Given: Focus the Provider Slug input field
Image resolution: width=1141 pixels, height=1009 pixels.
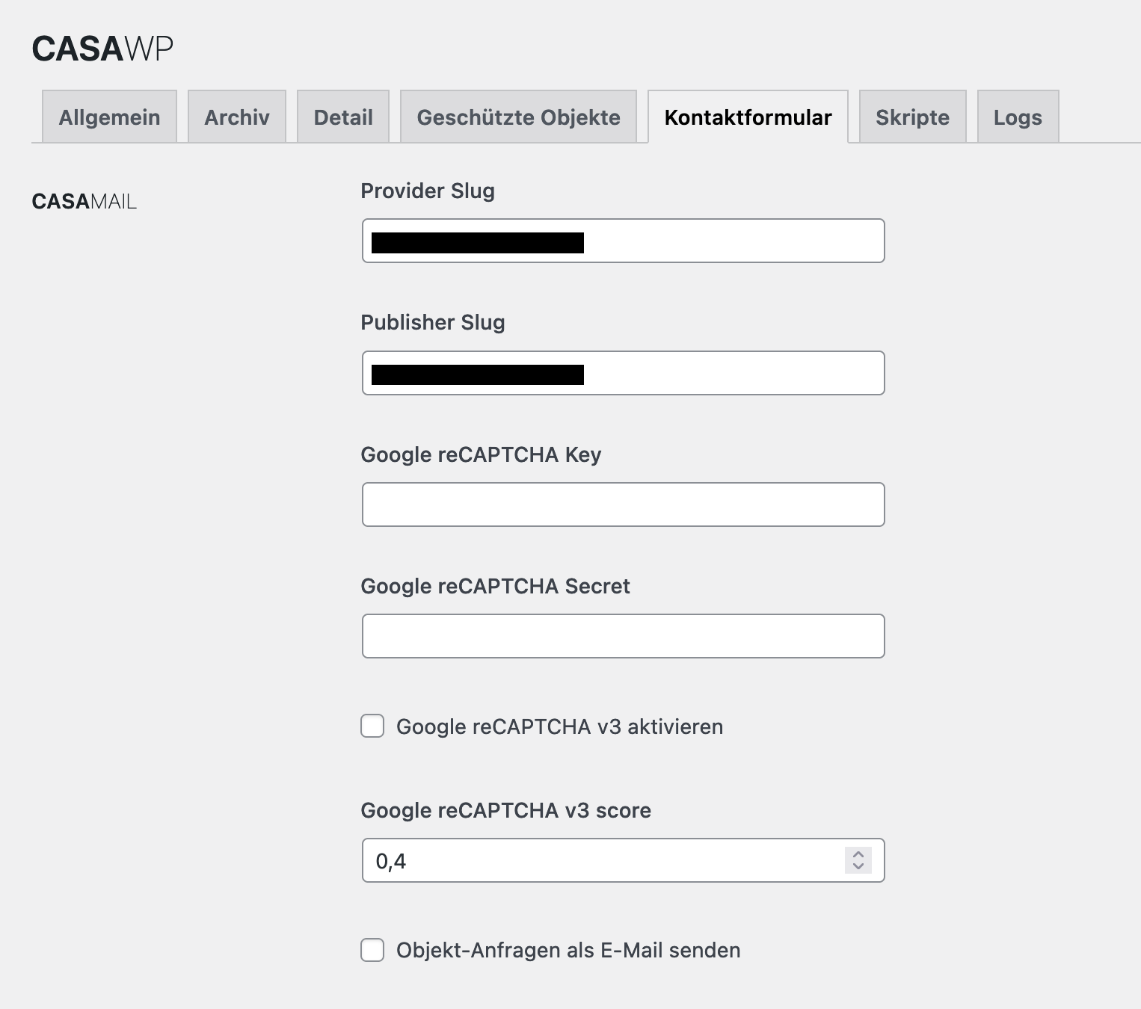Looking at the screenshot, I should (x=624, y=241).
